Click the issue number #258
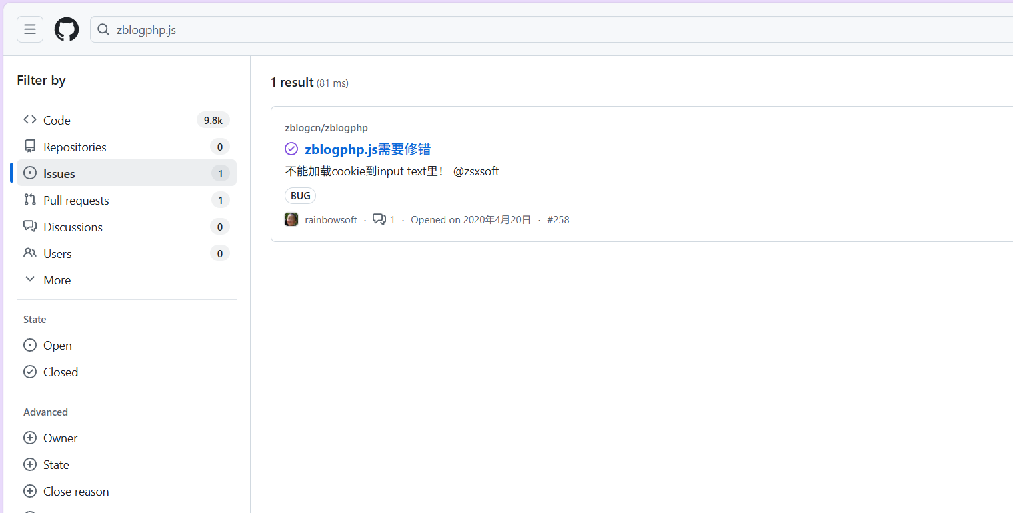 (x=558, y=220)
